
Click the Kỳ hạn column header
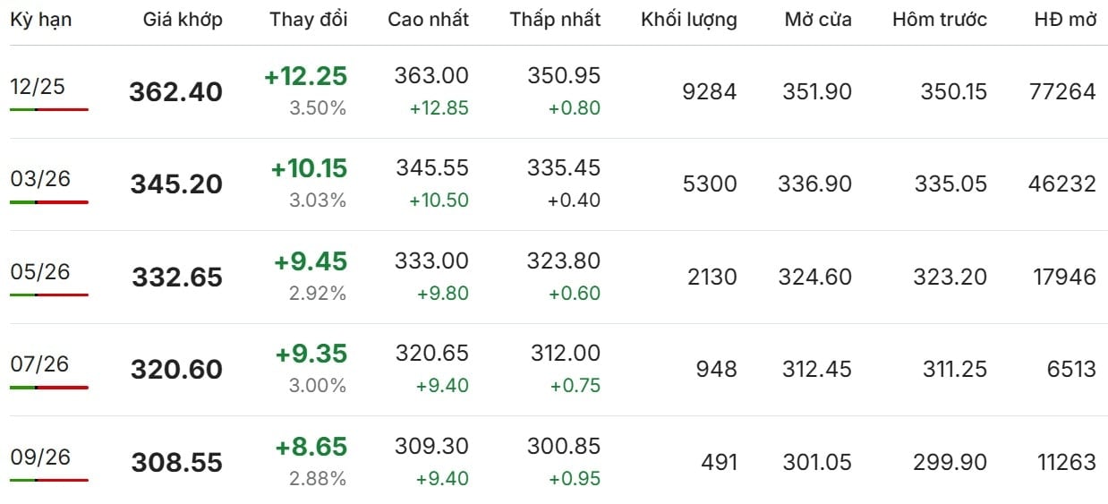(x=41, y=20)
